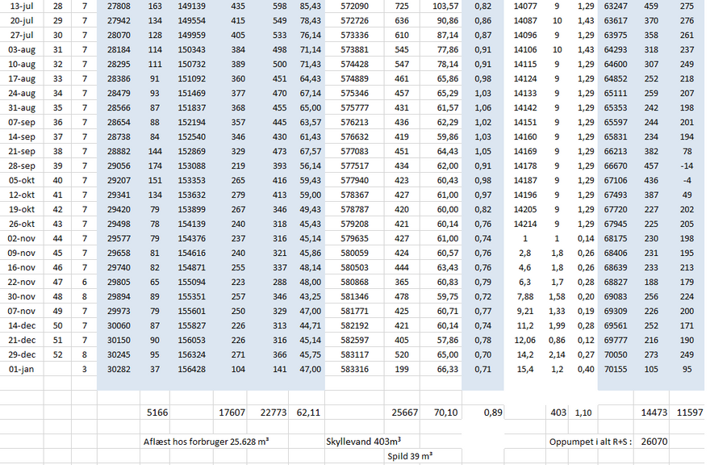Click the average value 70,10

click(x=445, y=413)
